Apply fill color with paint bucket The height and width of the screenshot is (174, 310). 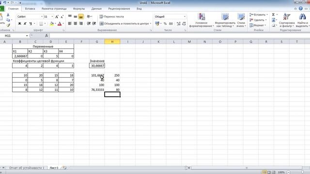tap(52, 24)
